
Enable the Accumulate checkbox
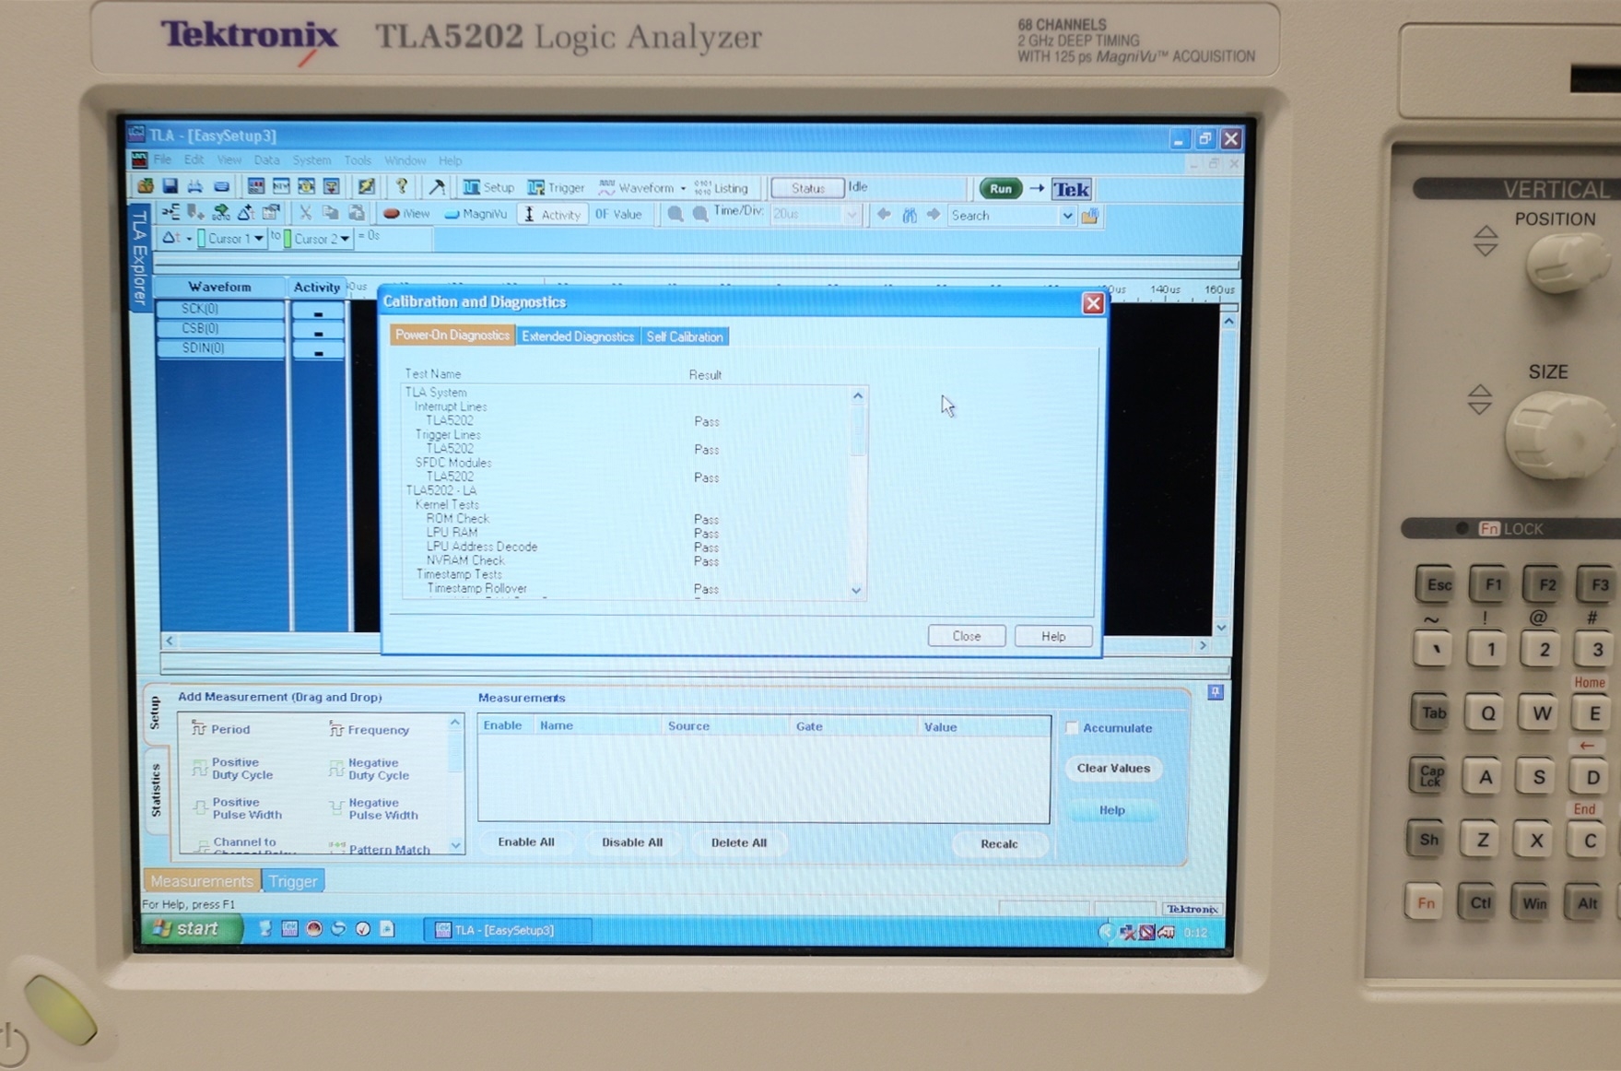(x=1072, y=727)
